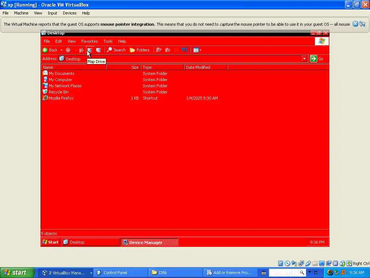Open the Tools menu

[x=108, y=41]
